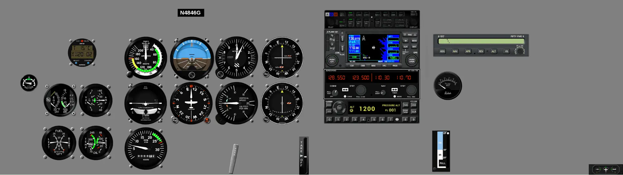Screen dimensions: 623x175
Task: Decrease map range with RNG down arrow
Action: (x=405, y=35)
